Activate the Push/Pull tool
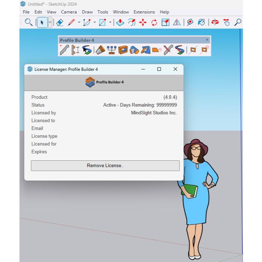 point(120,22)
